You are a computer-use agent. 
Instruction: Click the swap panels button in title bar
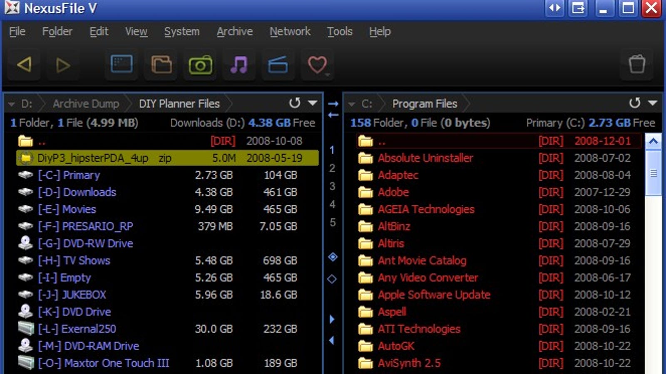coord(555,8)
